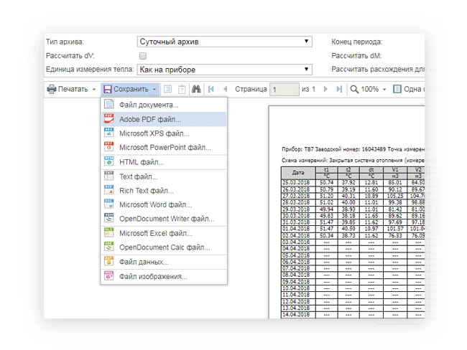The width and height of the screenshot is (467, 350).
Task: Open the binoculars Find tool
Action: 196,89
